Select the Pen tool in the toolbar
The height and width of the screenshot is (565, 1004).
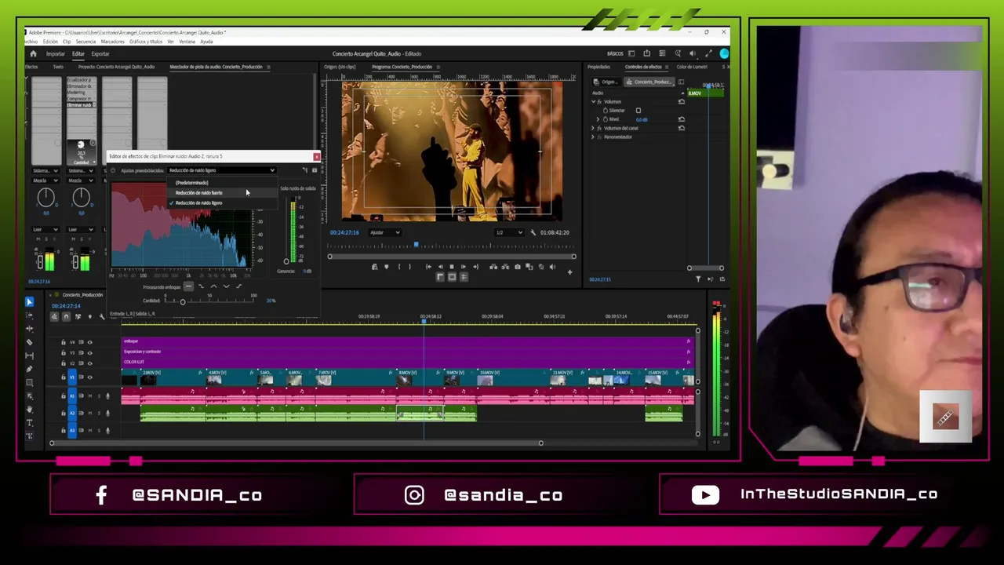coord(30,369)
